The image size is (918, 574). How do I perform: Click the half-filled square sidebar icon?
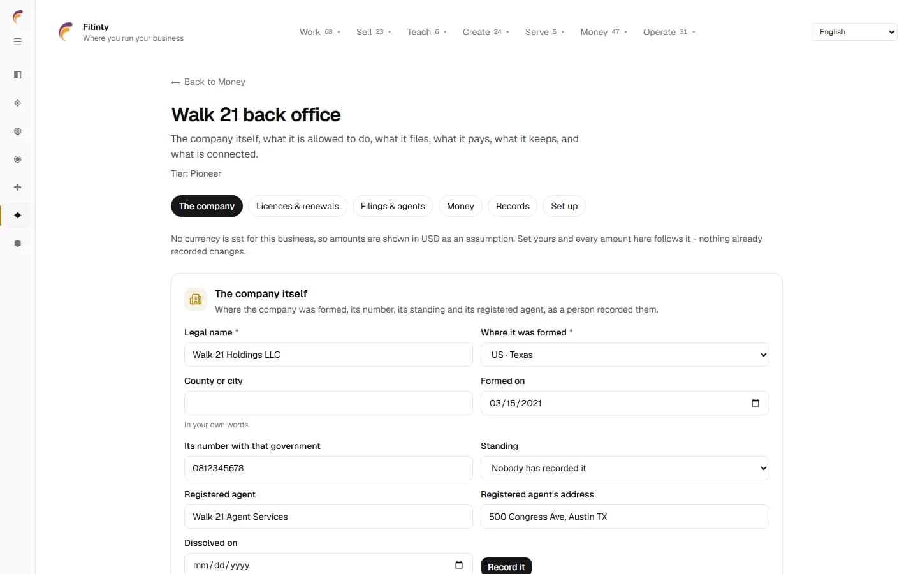coord(18,75)
